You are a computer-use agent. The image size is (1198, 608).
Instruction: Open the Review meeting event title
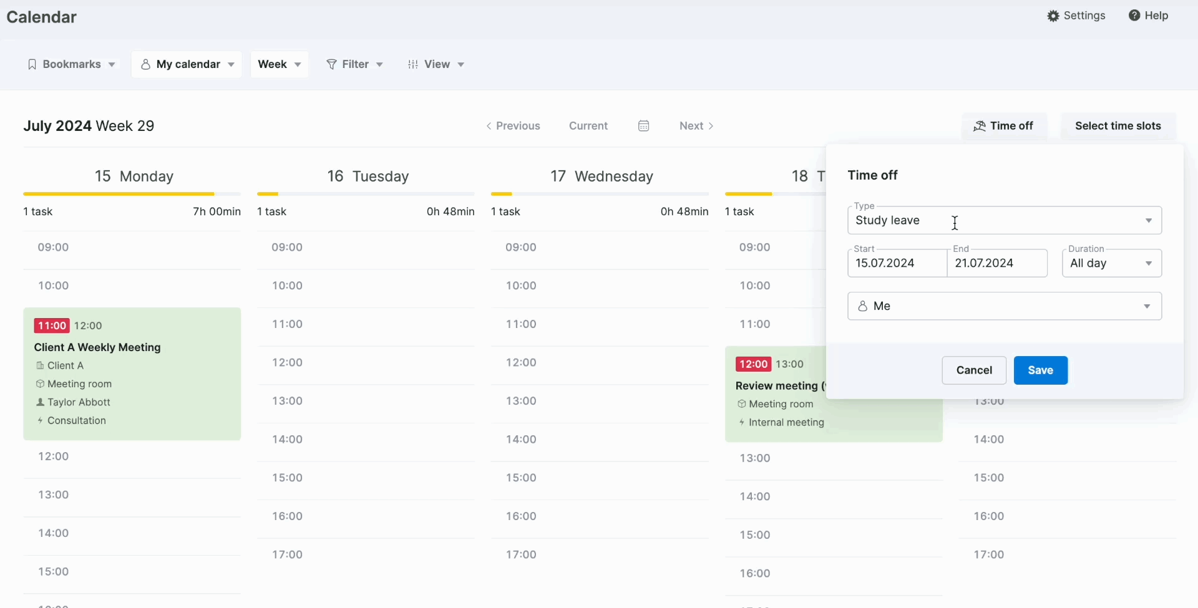(780, 386)
